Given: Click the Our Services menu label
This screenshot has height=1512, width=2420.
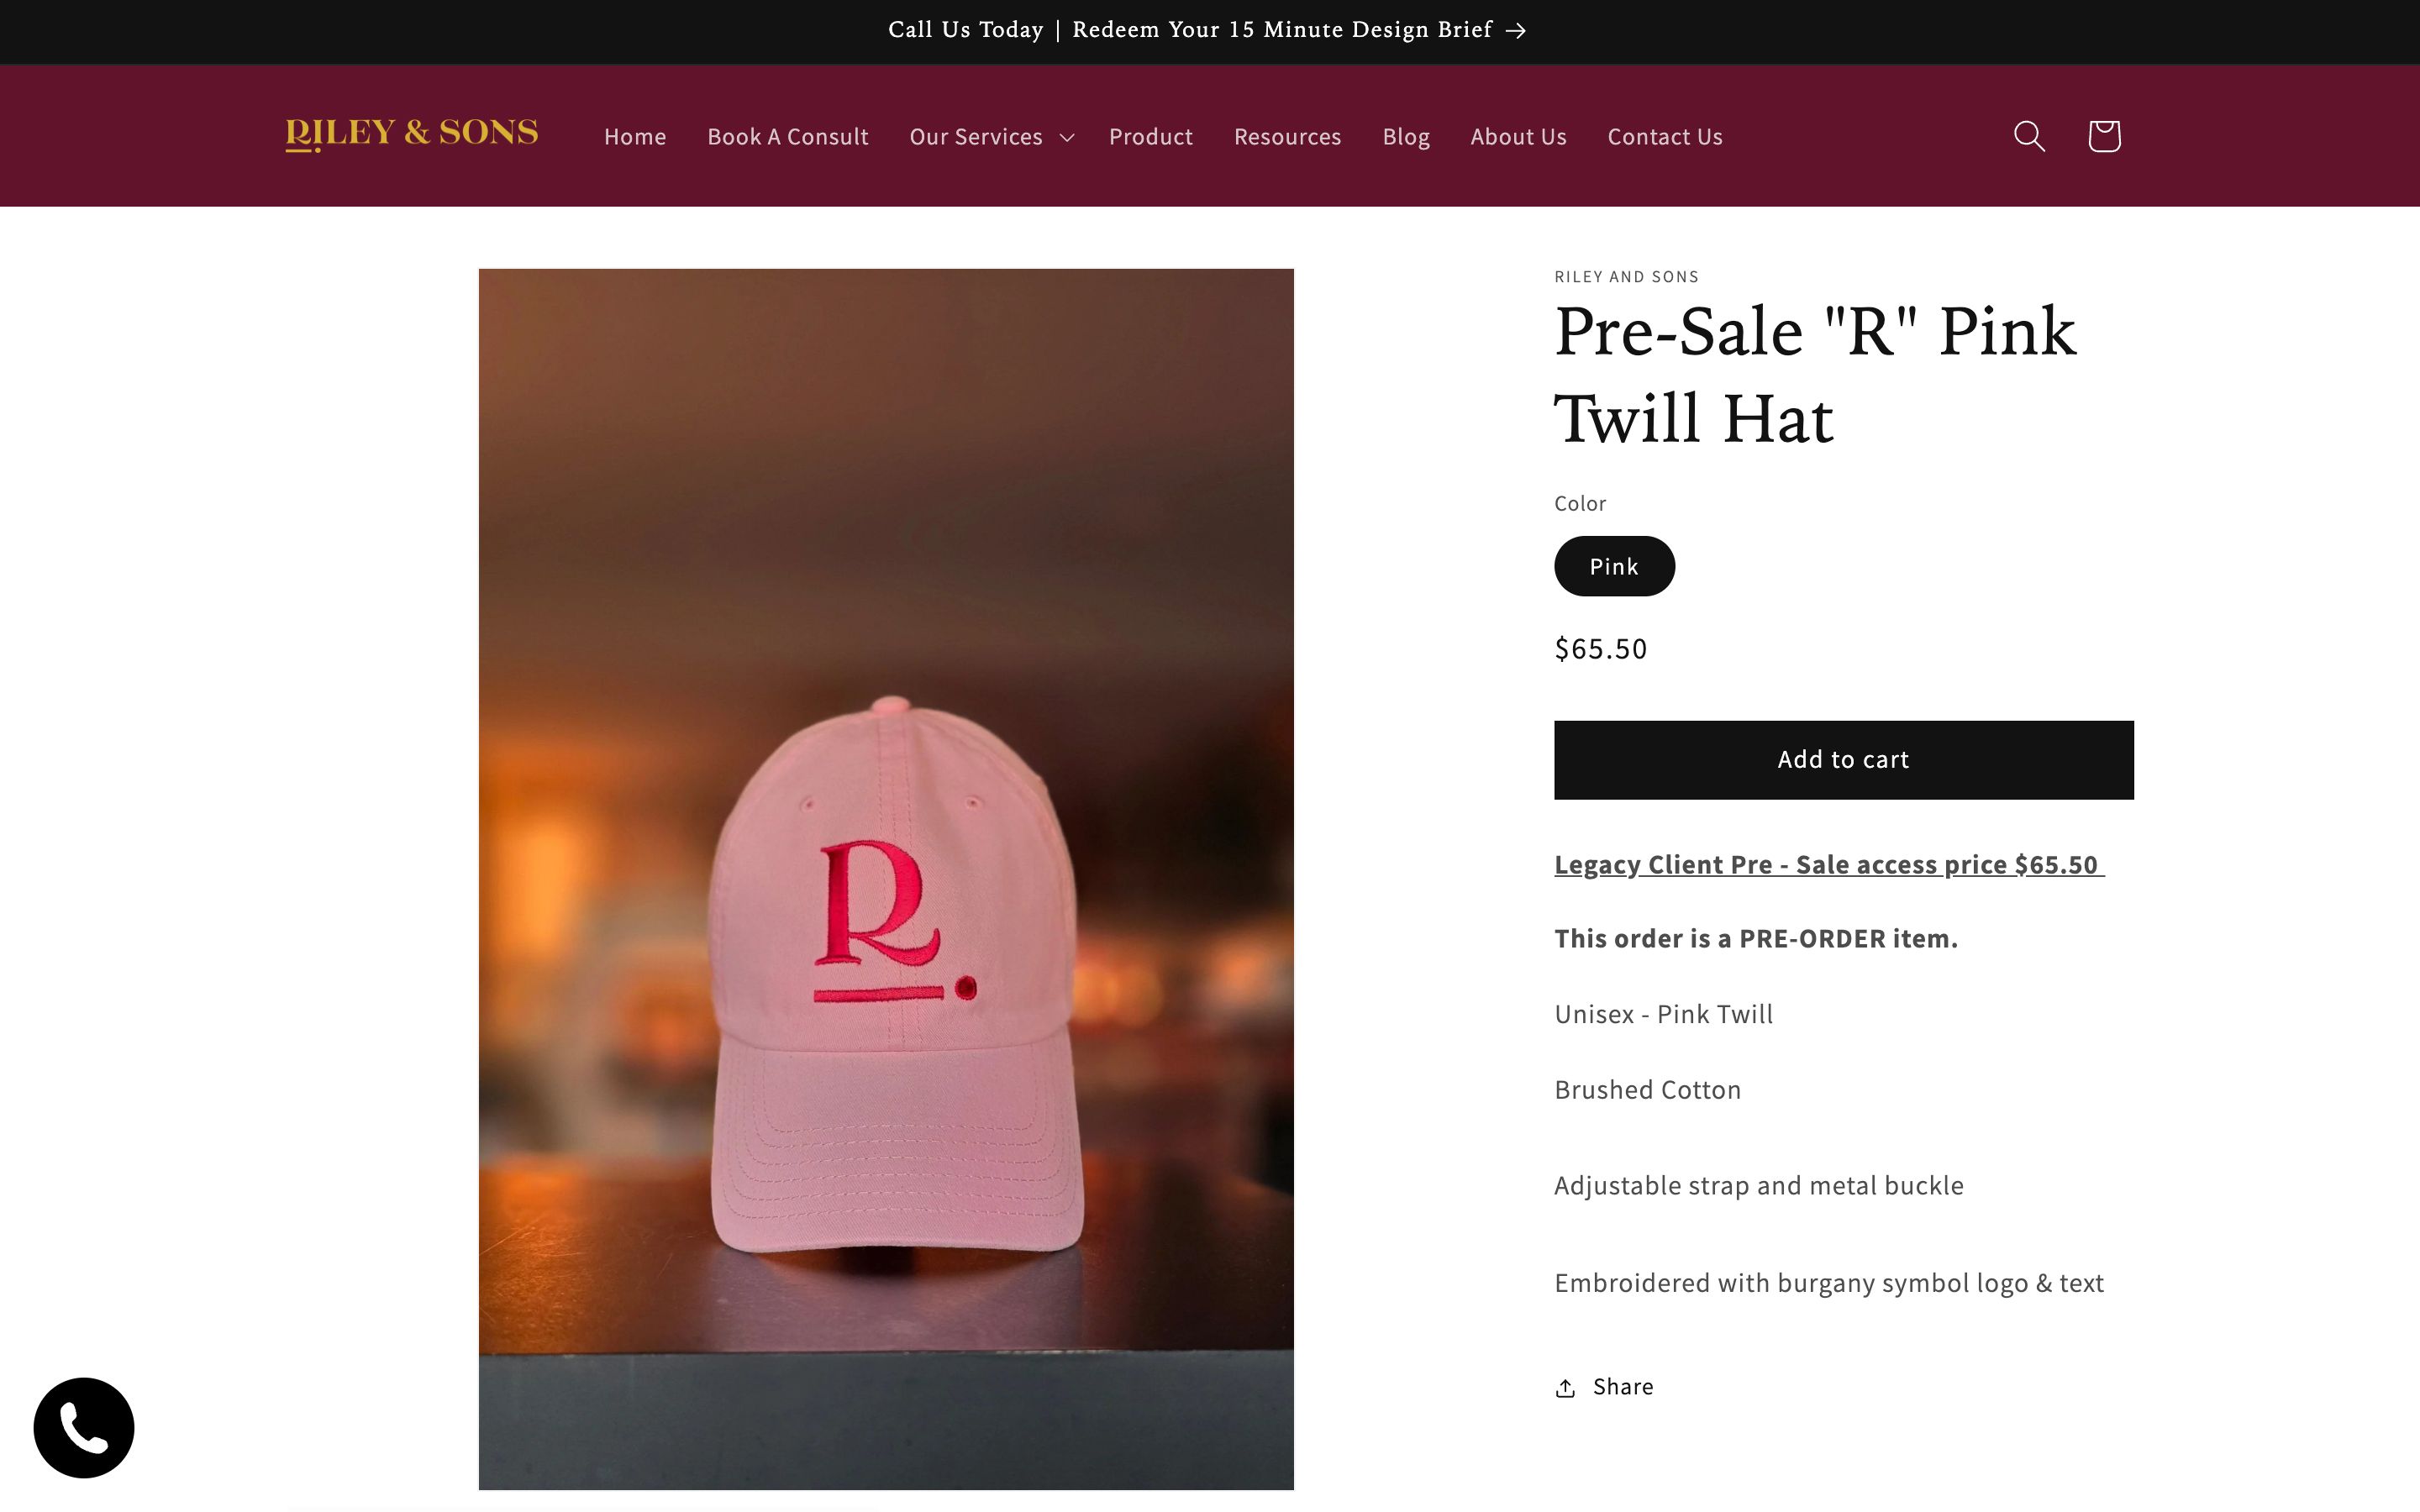Looking at the screenshot, I should (x=975, y=137).
